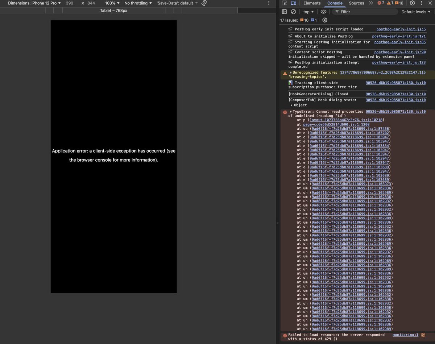
Task: Open link posthog-early-init.js:123
Action: [x=399, y=62]
